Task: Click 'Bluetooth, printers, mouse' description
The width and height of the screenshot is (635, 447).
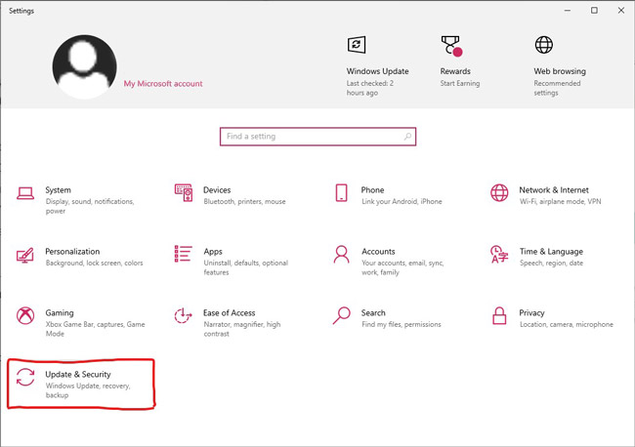Action: (x=244, y=201)
